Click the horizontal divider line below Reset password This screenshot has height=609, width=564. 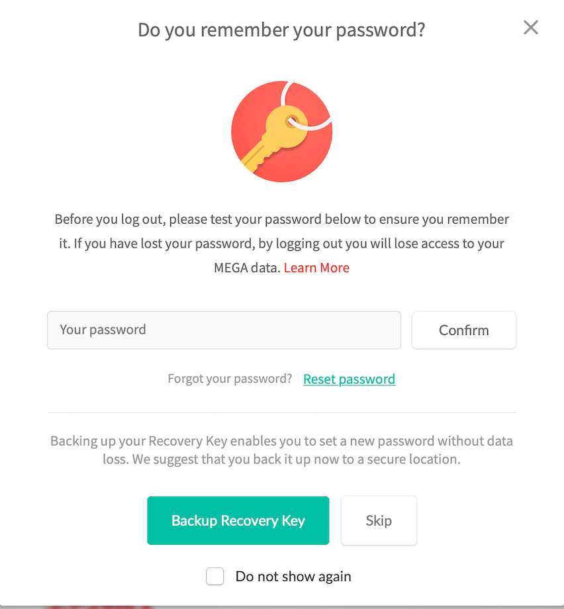(281, 412)
